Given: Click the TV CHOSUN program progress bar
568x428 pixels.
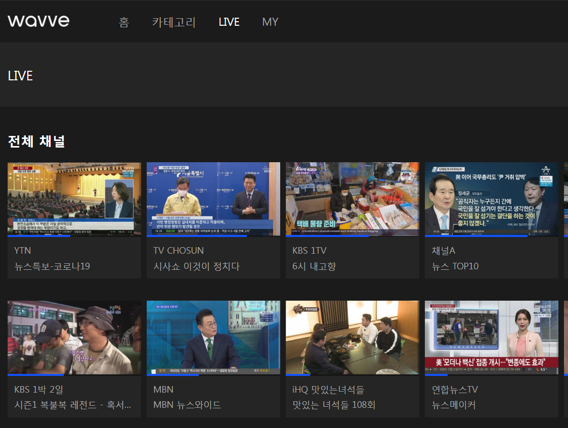Looking at the screenshot, I should coord(213,236).
